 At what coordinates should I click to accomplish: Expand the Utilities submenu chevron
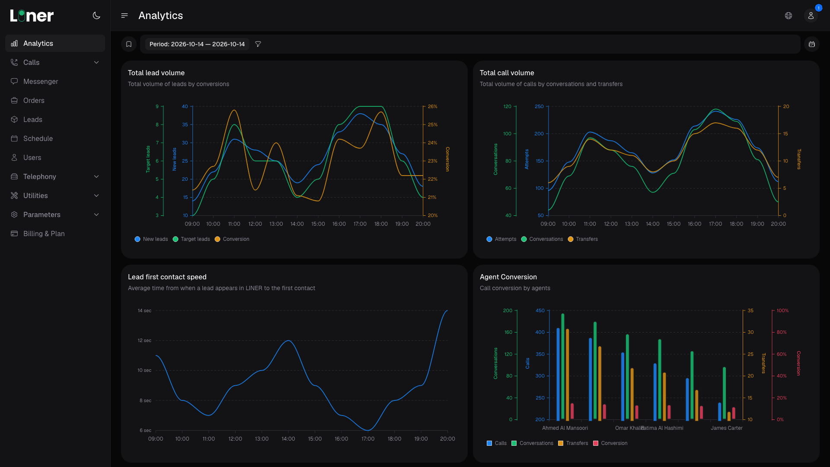96,195
